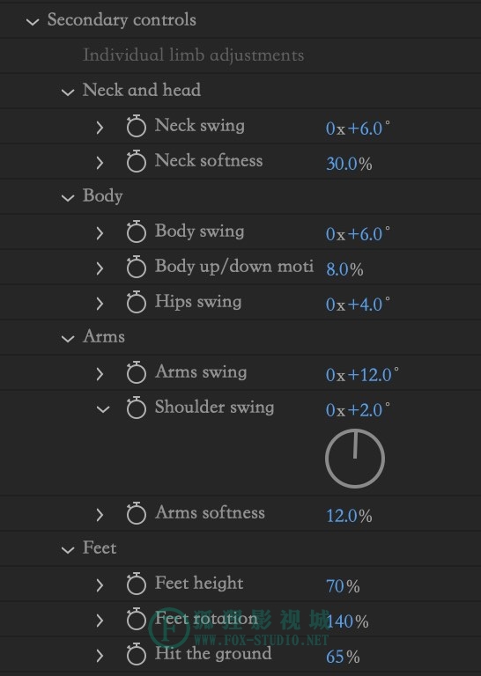The image size is (481, 676).
Task: Collapse the Shoulder swing property
Action: click(x=103, y=408)
